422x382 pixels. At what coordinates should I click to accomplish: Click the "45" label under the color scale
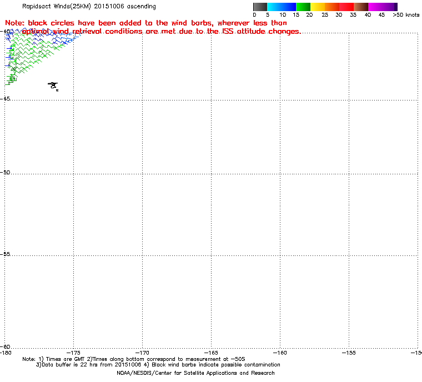point(381,15)
